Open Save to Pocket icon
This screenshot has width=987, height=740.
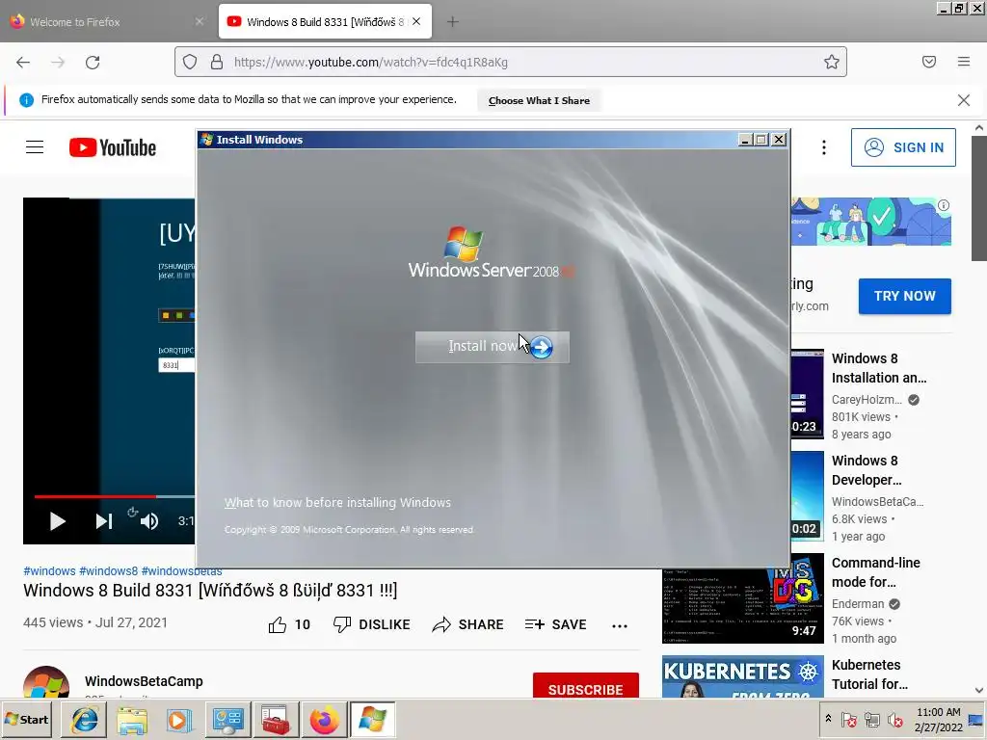929,62
